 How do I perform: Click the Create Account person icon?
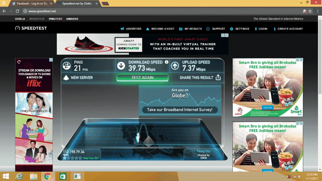275,29
